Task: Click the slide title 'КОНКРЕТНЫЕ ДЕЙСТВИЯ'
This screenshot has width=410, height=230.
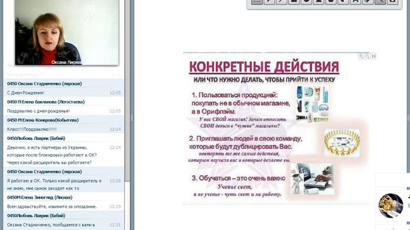Action: click(264, 66)
